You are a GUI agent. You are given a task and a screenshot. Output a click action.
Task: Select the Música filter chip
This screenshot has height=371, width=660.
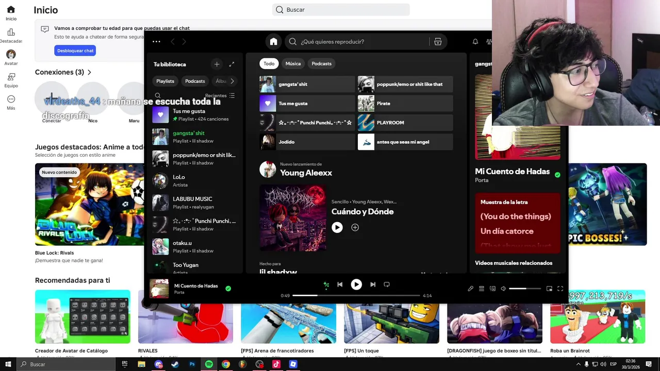point(293,63)
